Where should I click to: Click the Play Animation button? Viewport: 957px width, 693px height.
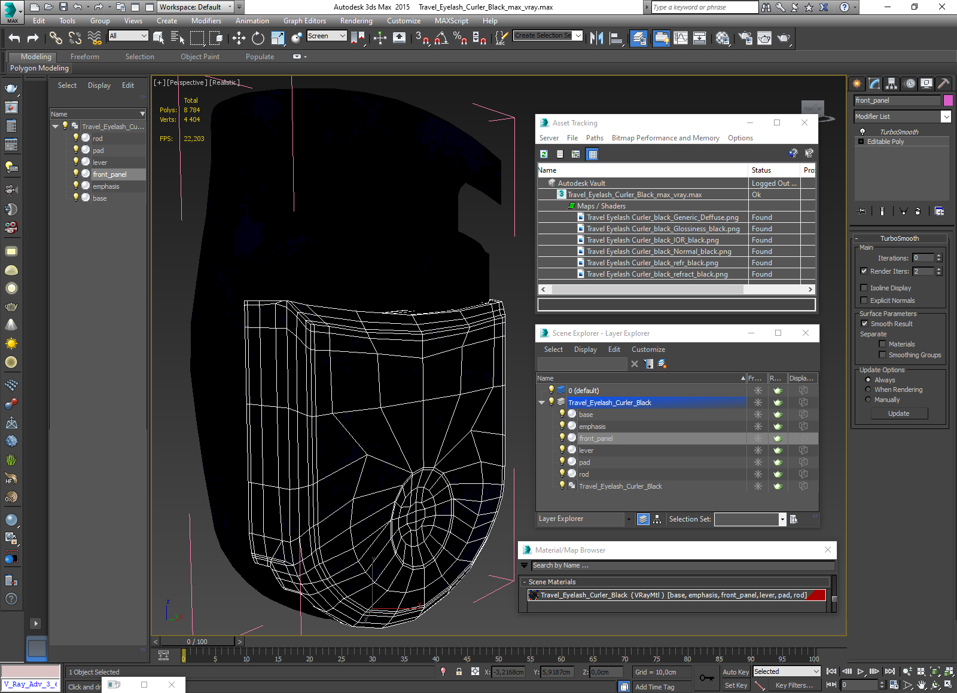point(861,671)
